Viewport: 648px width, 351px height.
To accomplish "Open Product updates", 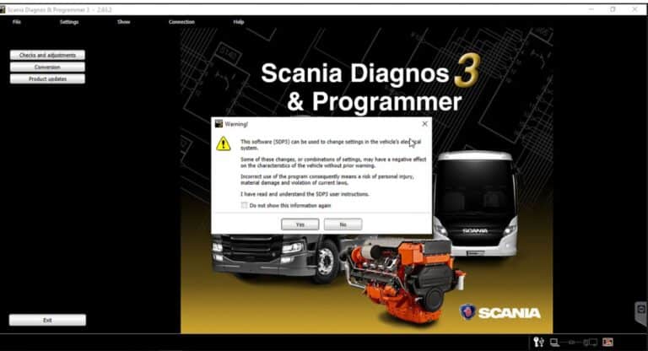I will pyautogui.click(x=47, y=79).
